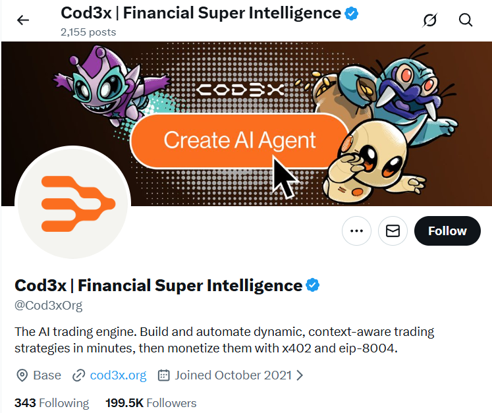Click the Joined October 2021 text
Image resolution: width=492 pixels, height=413 pixels.
[232, 375]
